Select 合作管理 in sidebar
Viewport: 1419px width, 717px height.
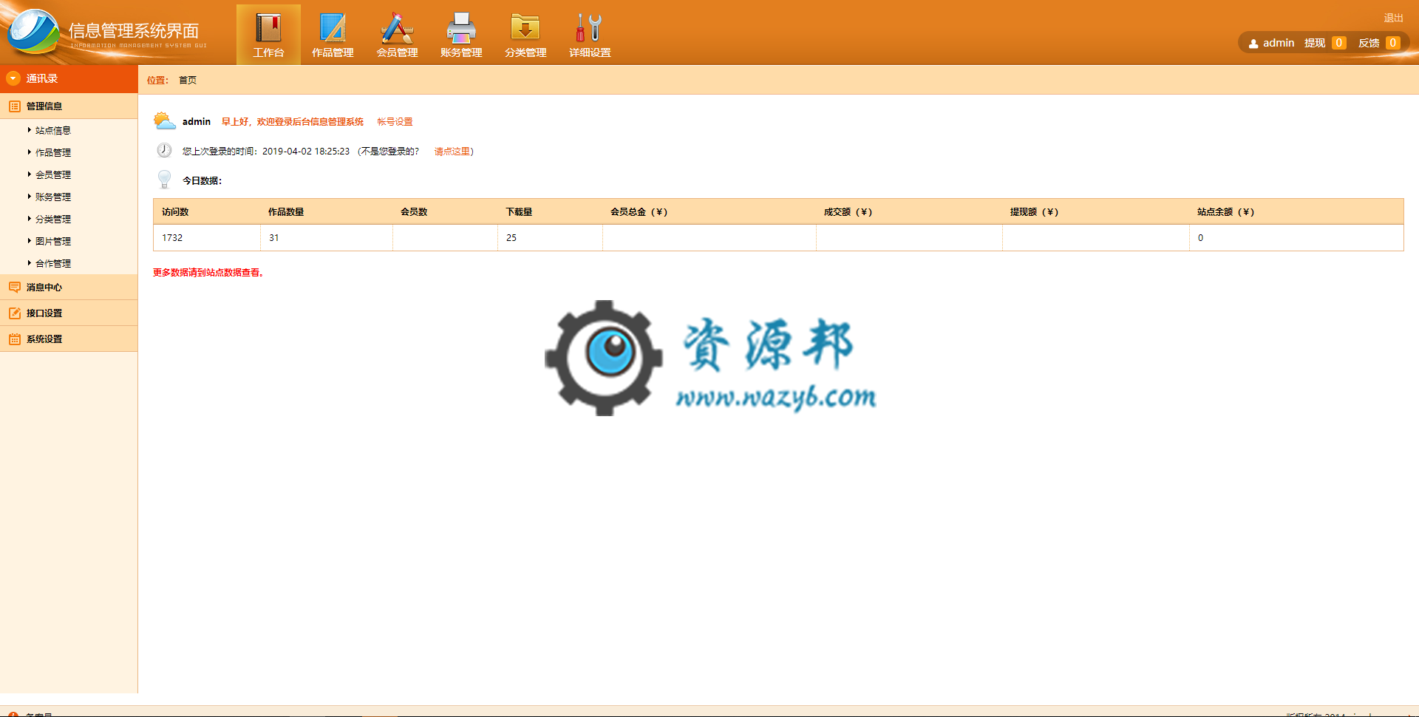pyautogui.click(x=53, y=264)
